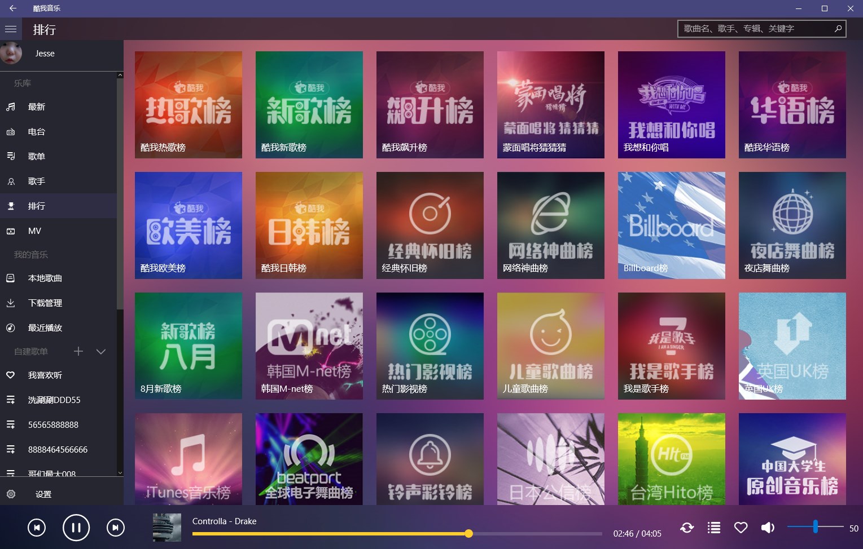Open the 经典怀旧榜 chart
The width and height of the screenshot is (863, 549).
click(430, 225)
